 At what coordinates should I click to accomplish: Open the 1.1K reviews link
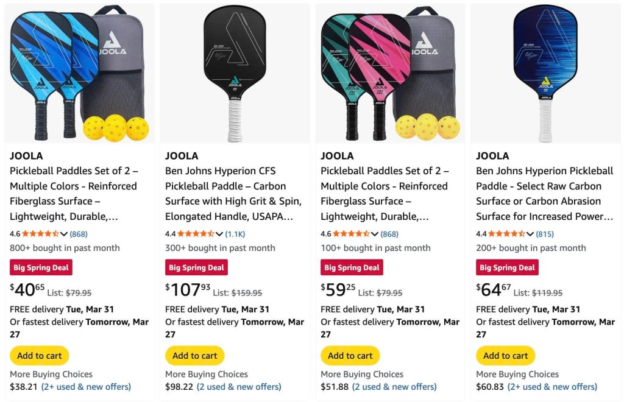[x=235, y=234]
